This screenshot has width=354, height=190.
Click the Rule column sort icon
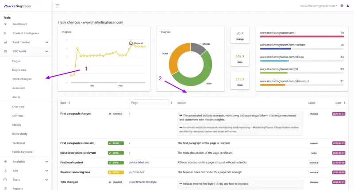(x=69, y=103)
